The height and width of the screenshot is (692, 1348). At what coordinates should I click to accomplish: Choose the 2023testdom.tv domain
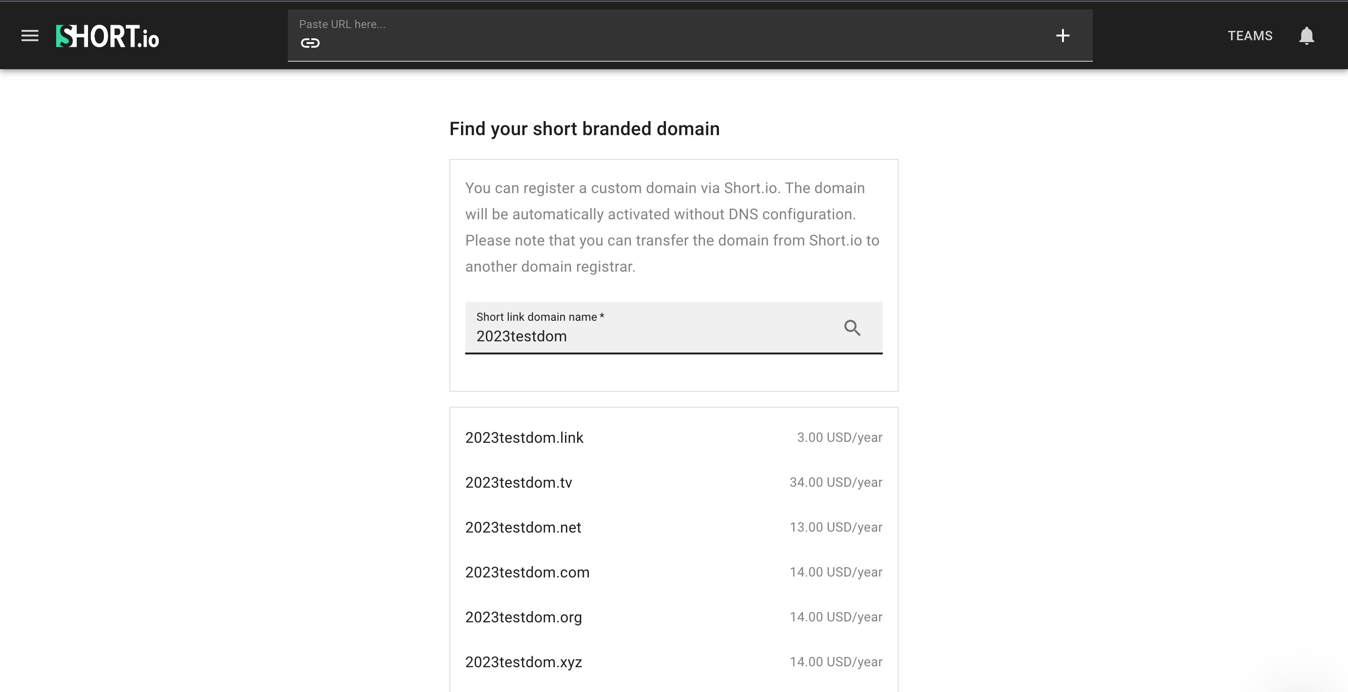[518, 483]
